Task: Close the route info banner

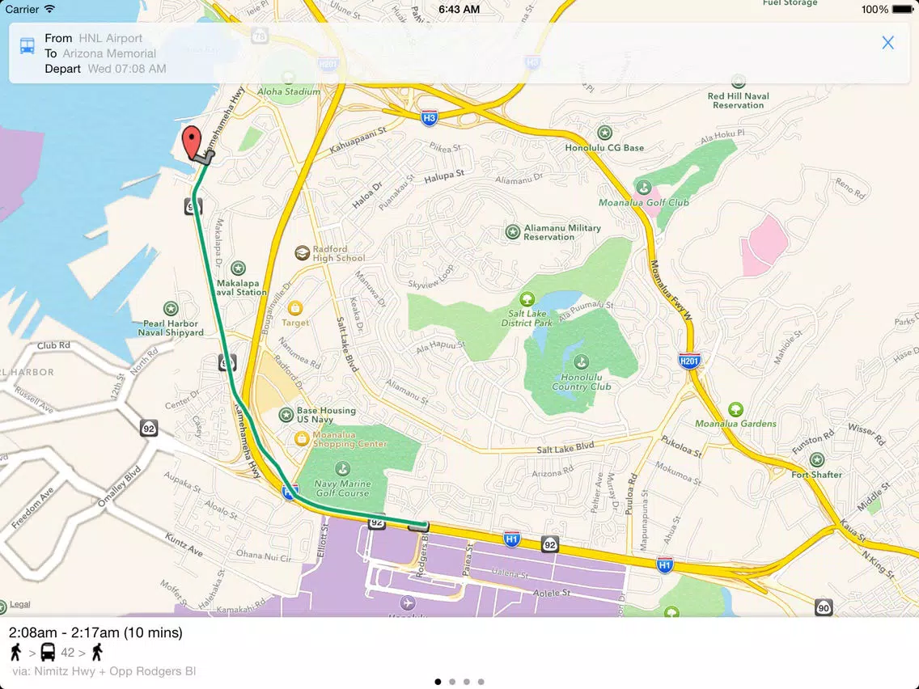Action: point(887,42)
